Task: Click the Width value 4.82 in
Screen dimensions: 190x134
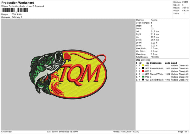Action: 185,11
